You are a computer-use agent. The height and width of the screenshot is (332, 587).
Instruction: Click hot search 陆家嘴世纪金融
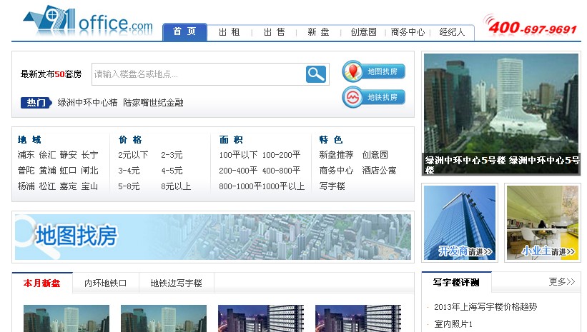[153, 103]
